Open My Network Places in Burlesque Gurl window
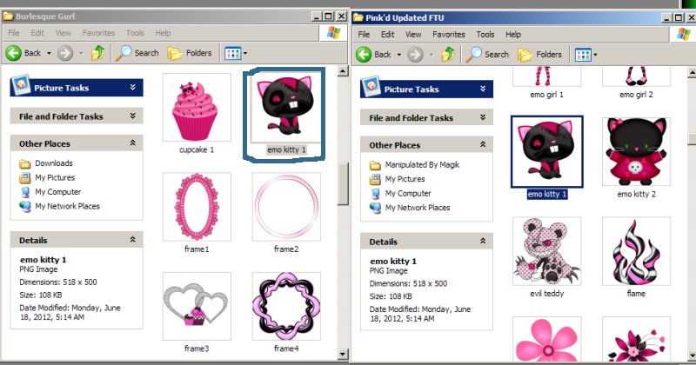696x365 pixels. [68, 206]
